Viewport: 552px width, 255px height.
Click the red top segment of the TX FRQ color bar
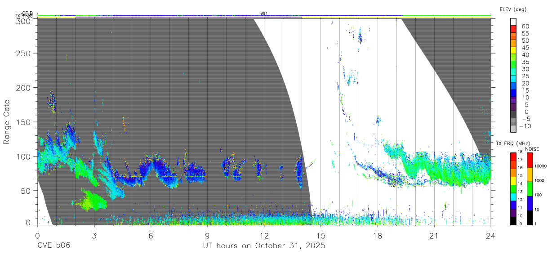coord(513,157)
